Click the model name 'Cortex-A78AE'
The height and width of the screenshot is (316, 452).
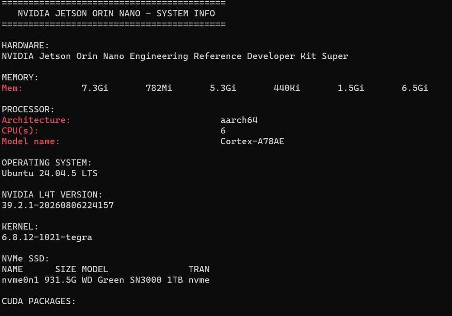252,141
